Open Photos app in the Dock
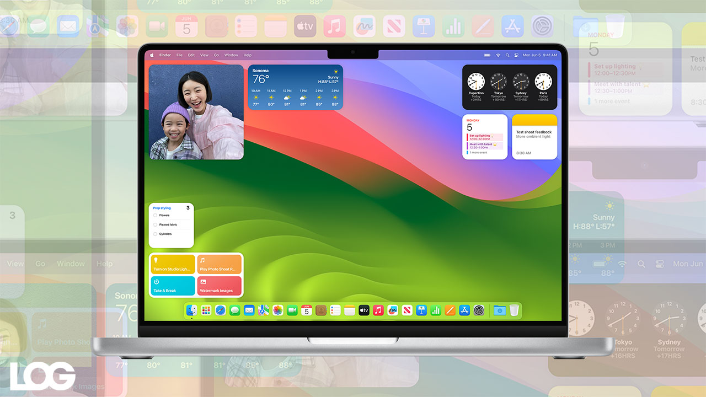 277,310
